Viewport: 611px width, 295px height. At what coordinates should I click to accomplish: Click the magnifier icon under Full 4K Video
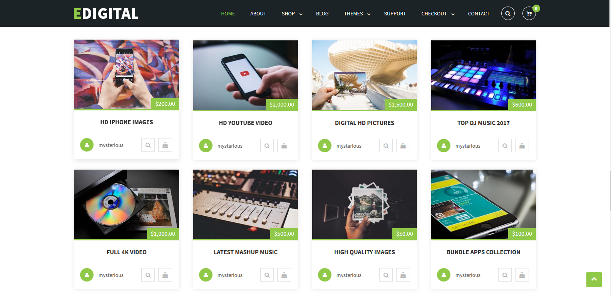[148, 275]
